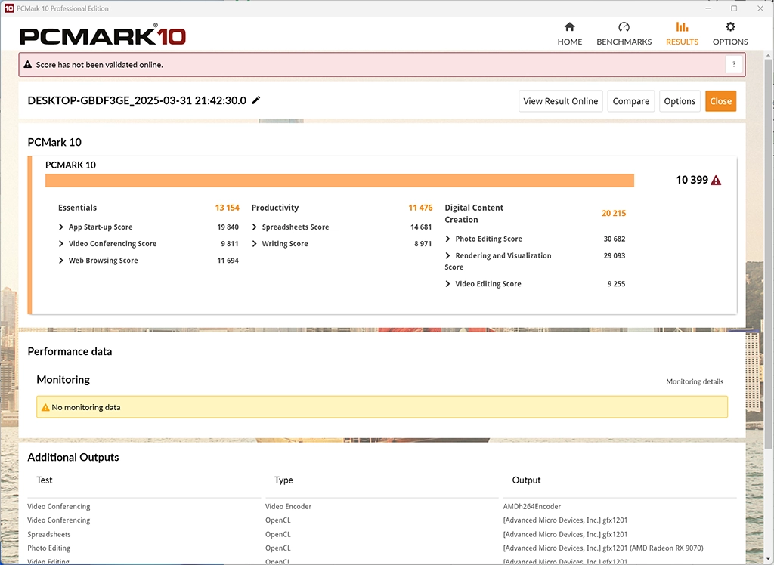Close the result with orange Close button
The height and width of the screenshot is (565, 774).
[x=720, y=101]
